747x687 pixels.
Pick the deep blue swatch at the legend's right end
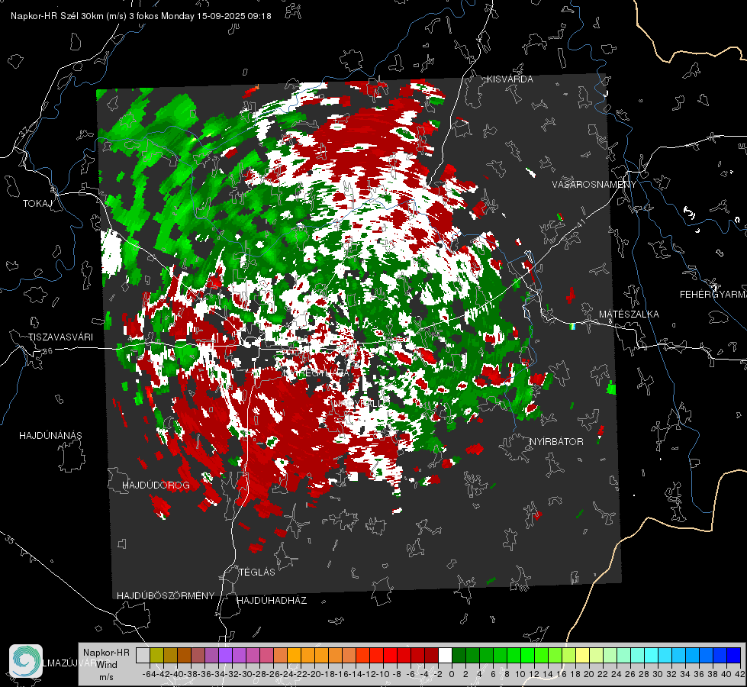point(734,655)
